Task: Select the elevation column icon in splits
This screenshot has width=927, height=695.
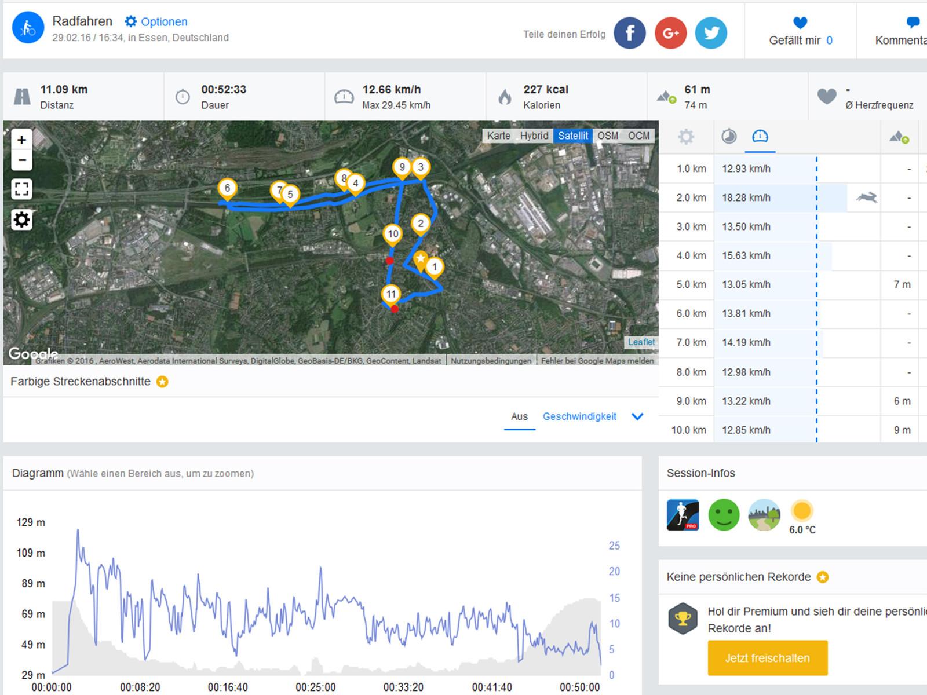Action: click(x=899, y=137)
